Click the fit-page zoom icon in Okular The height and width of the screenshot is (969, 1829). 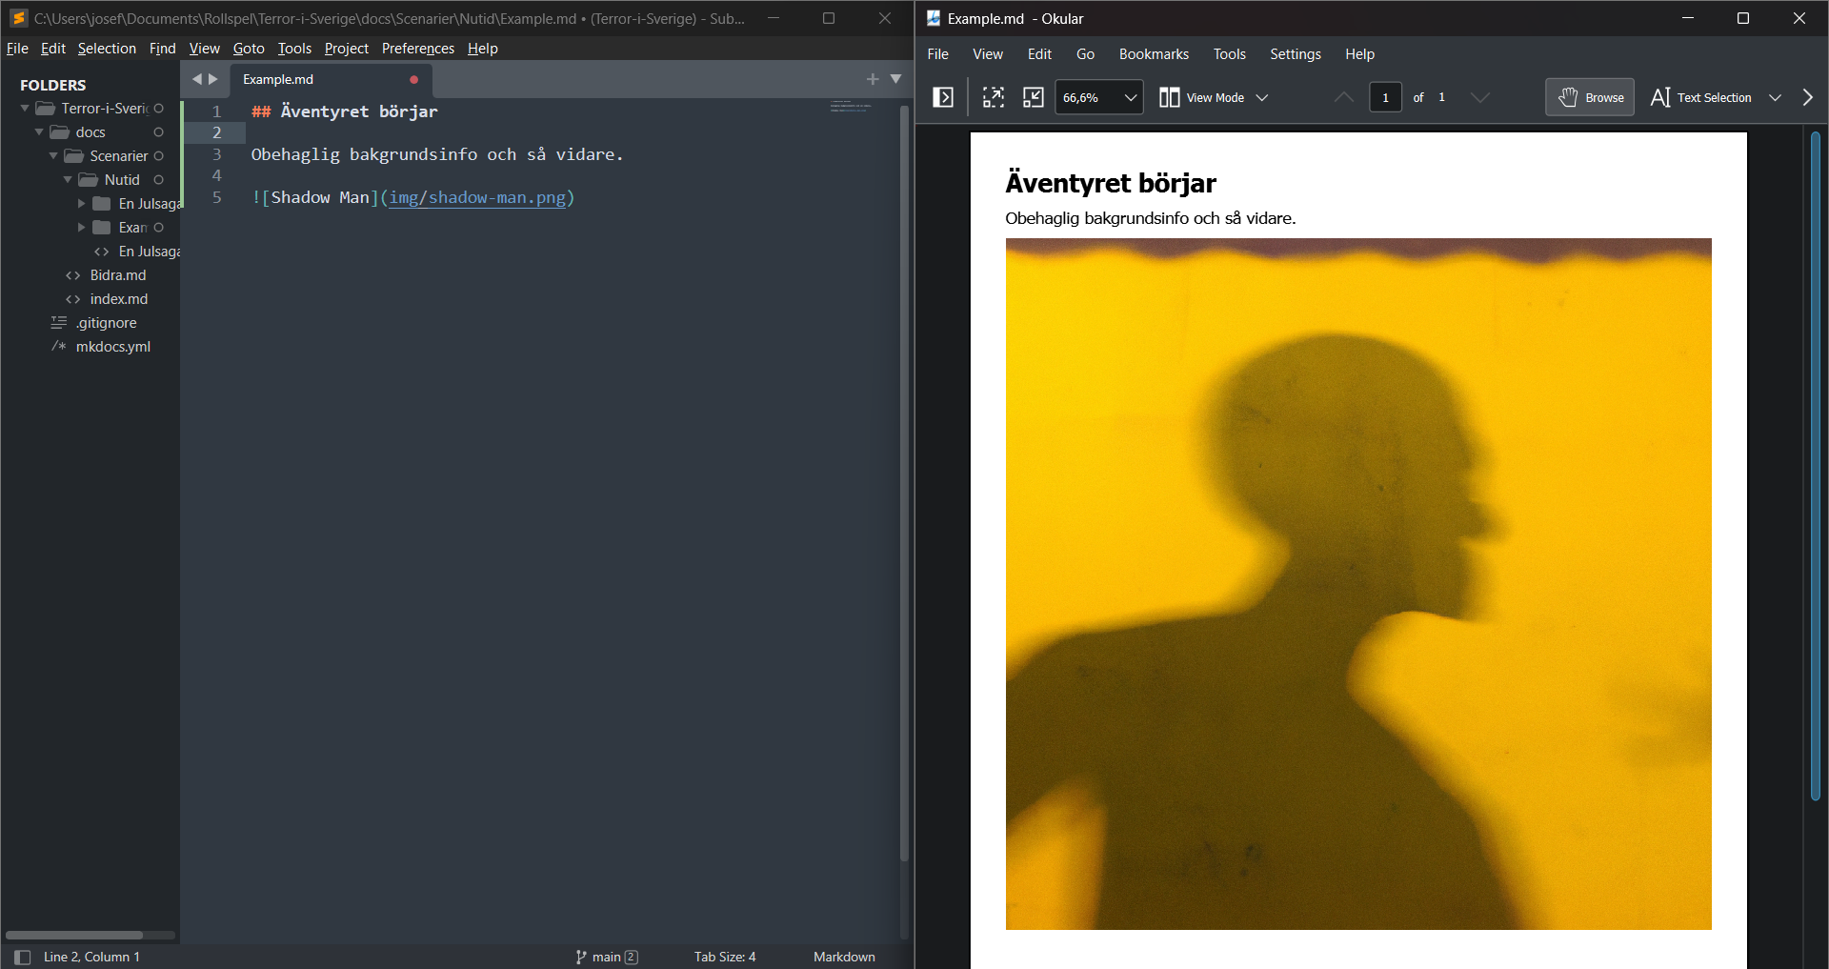(x=1033, y=97)
